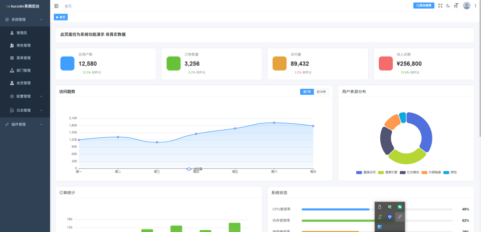This screenshot has height=232, width=481.
Task: Click the 菜单搜索 search button
Action: click(423, 6)
